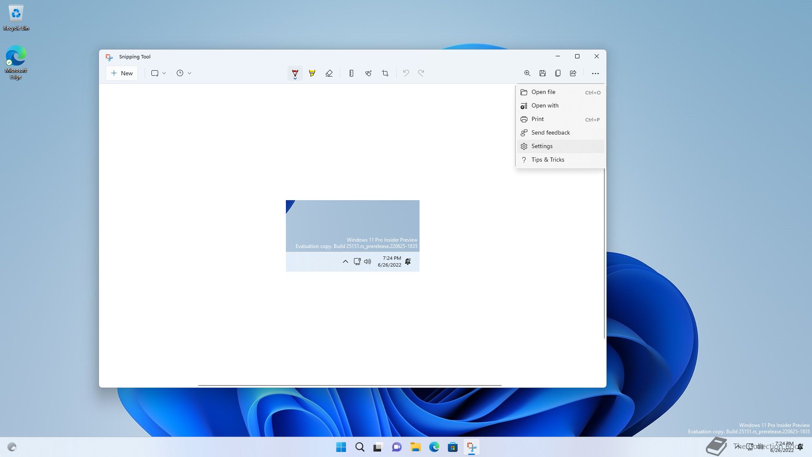Screen dimensions: 812x457
Task: Enable Touch writing tool
Action: pyautogui.click(x=368, y=73)
